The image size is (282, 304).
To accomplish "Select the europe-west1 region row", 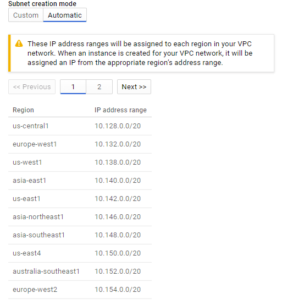I will 80,144.
